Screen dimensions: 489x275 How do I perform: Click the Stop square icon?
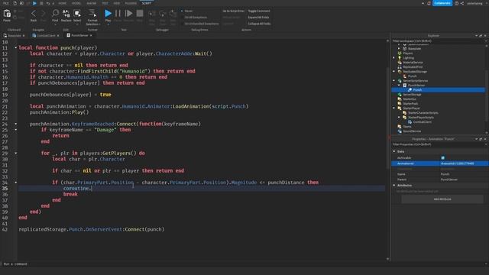pos(140,13)
